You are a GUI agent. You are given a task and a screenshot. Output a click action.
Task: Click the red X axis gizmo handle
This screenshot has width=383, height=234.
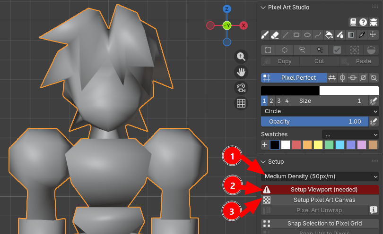pos(244,25)
